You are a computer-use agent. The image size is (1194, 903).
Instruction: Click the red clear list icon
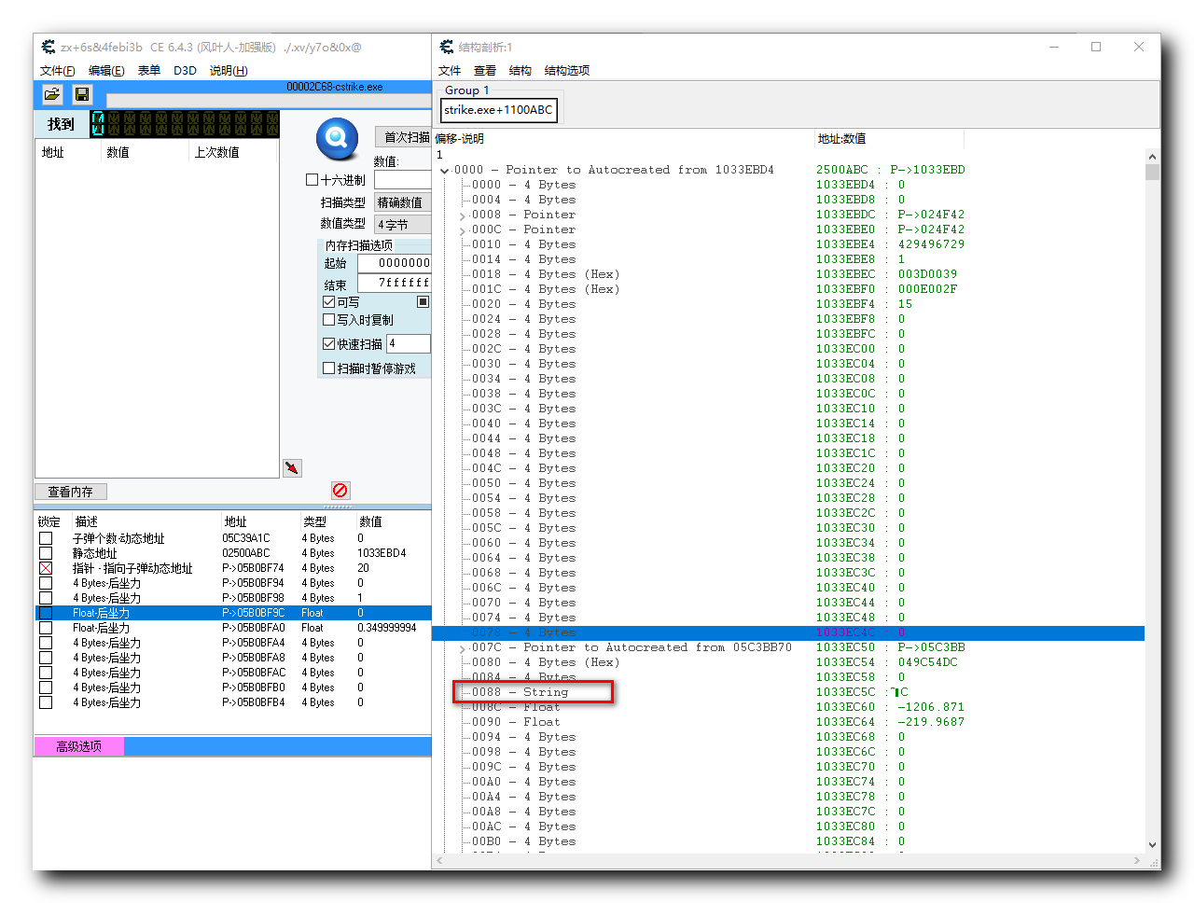pos(340,490)
